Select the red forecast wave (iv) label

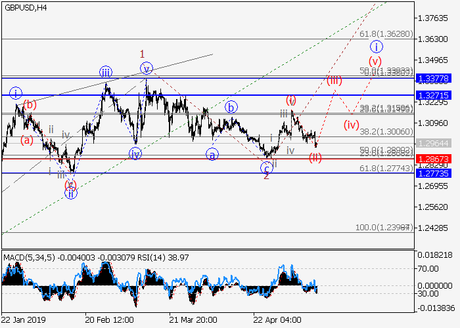[352, 124]
